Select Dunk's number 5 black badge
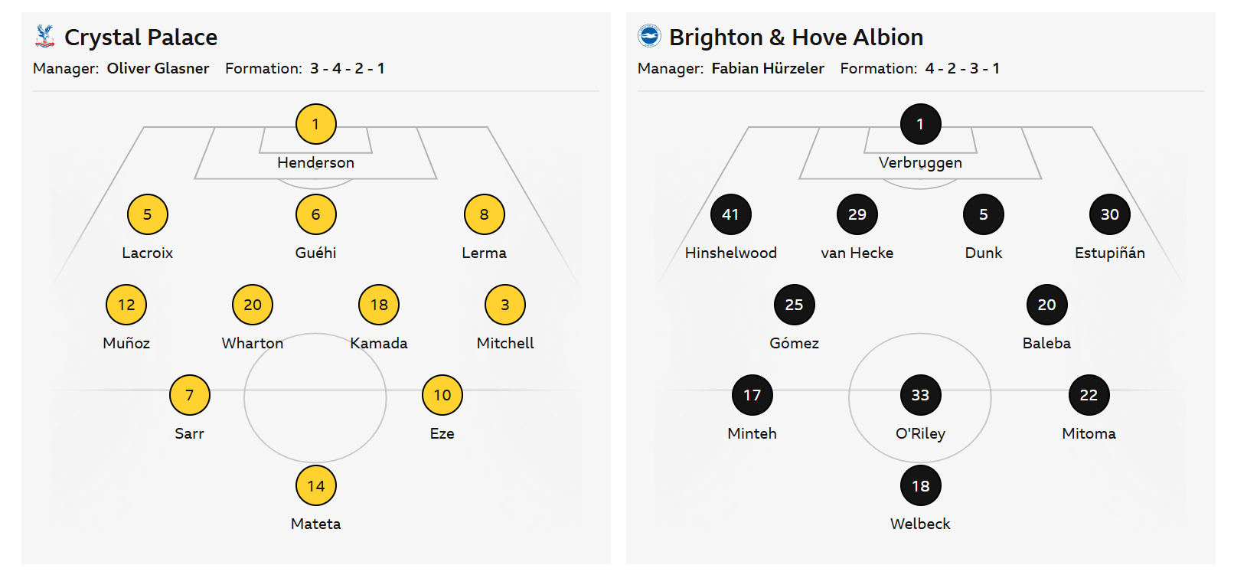The width and height of the screenshot is (1234, 578). (983, 214)
